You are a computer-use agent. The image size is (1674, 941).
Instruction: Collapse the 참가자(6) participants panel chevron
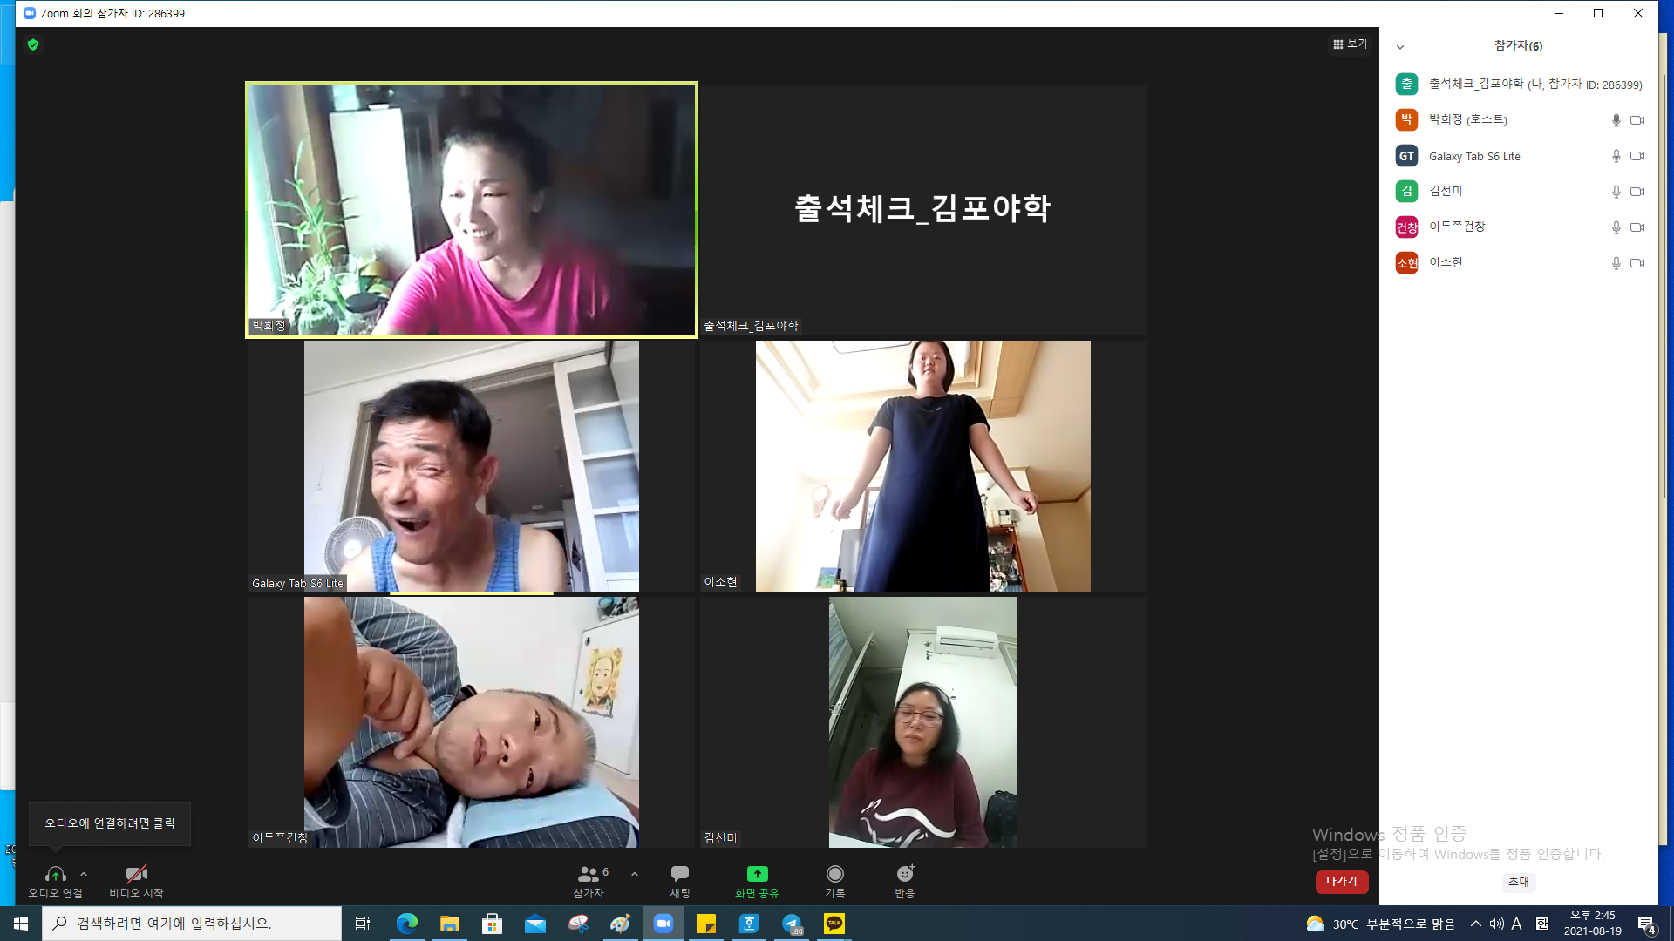(1400, 47)
